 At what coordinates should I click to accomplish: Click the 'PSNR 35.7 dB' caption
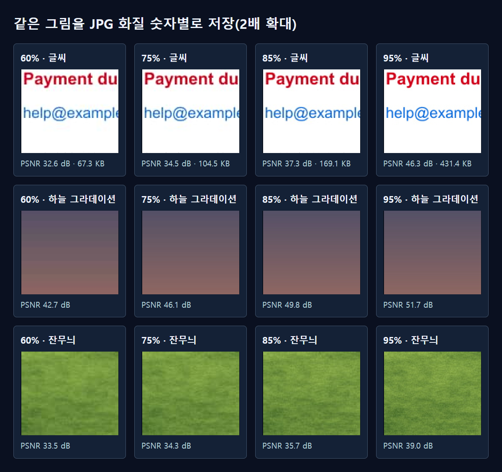287,446
